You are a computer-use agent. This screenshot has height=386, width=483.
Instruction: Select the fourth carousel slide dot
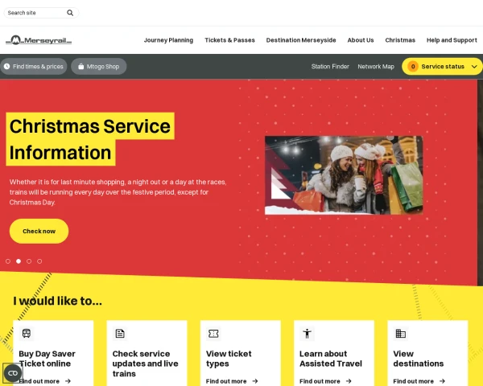[x=39, y=261]
